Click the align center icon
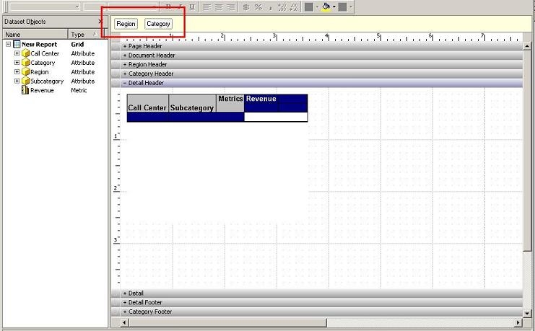This screenshot has width=535, height=331. [x=219, y=6]
